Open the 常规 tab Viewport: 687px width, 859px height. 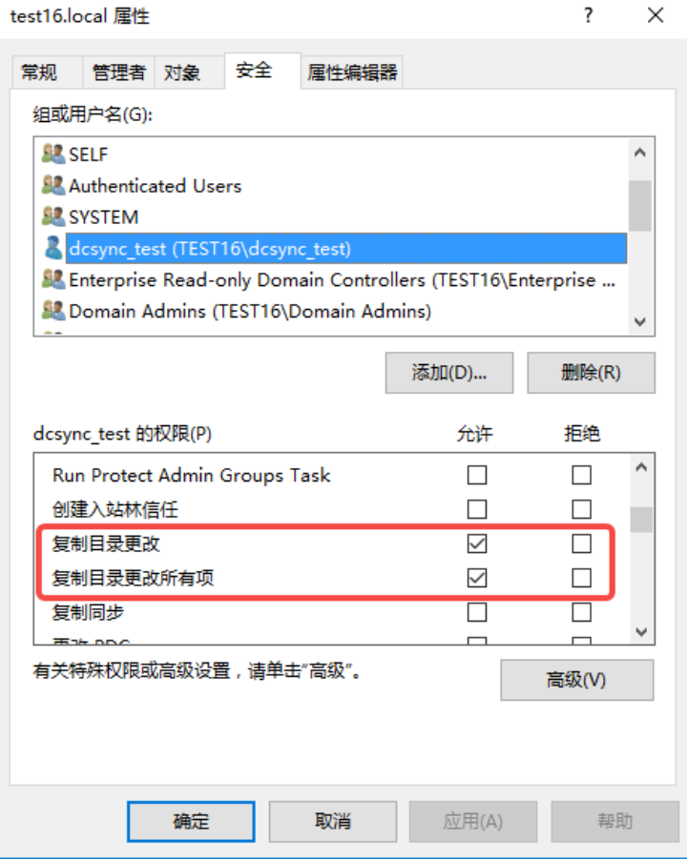[x=39, y=72]
